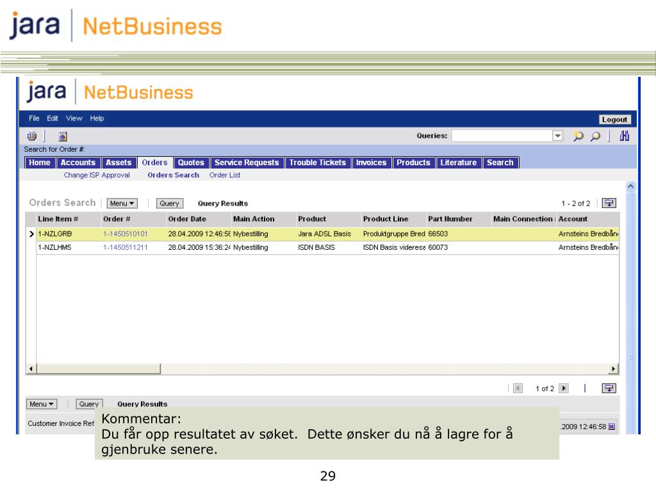Click the reports icon in toolbar
Image resolution: width=656 pixels, height=492 pixels.
[x=63, y=136]
